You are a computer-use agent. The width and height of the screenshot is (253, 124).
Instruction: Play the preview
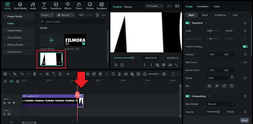[116, 65]
